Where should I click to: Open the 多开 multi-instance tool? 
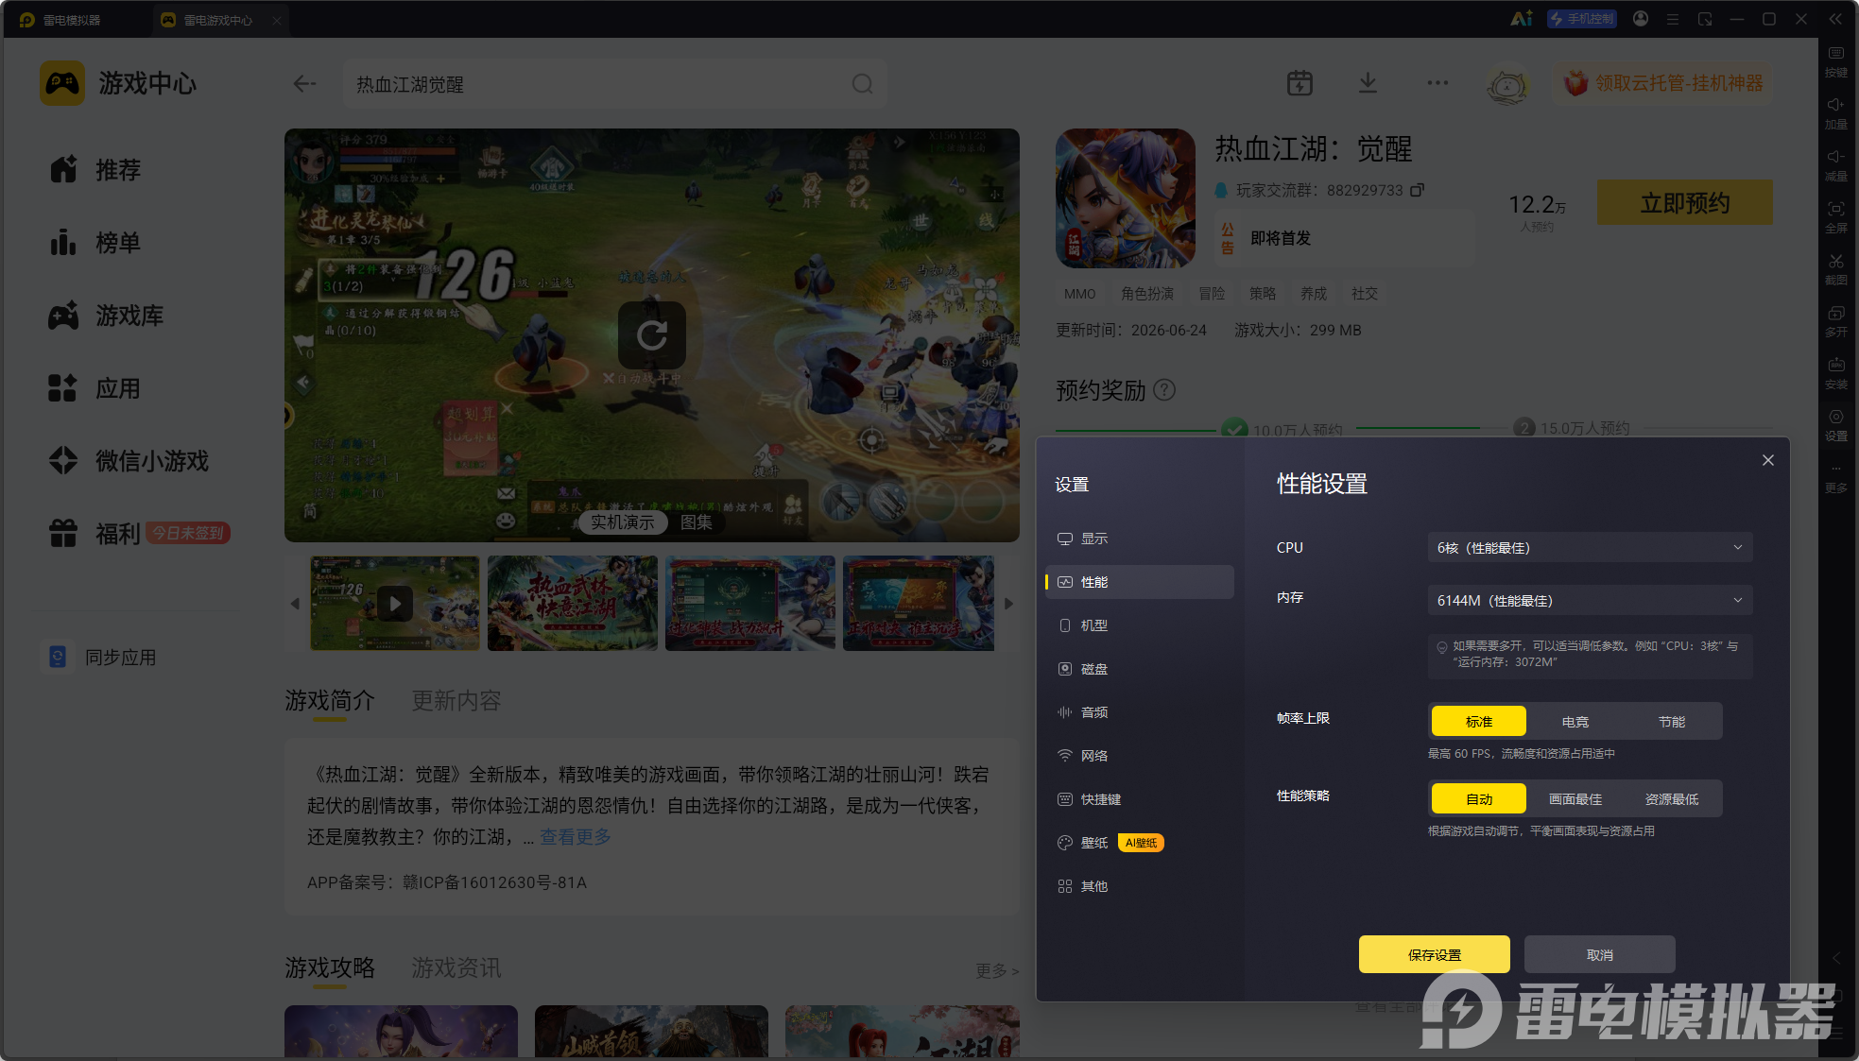pyautogui.click(x=1835, y=320)
